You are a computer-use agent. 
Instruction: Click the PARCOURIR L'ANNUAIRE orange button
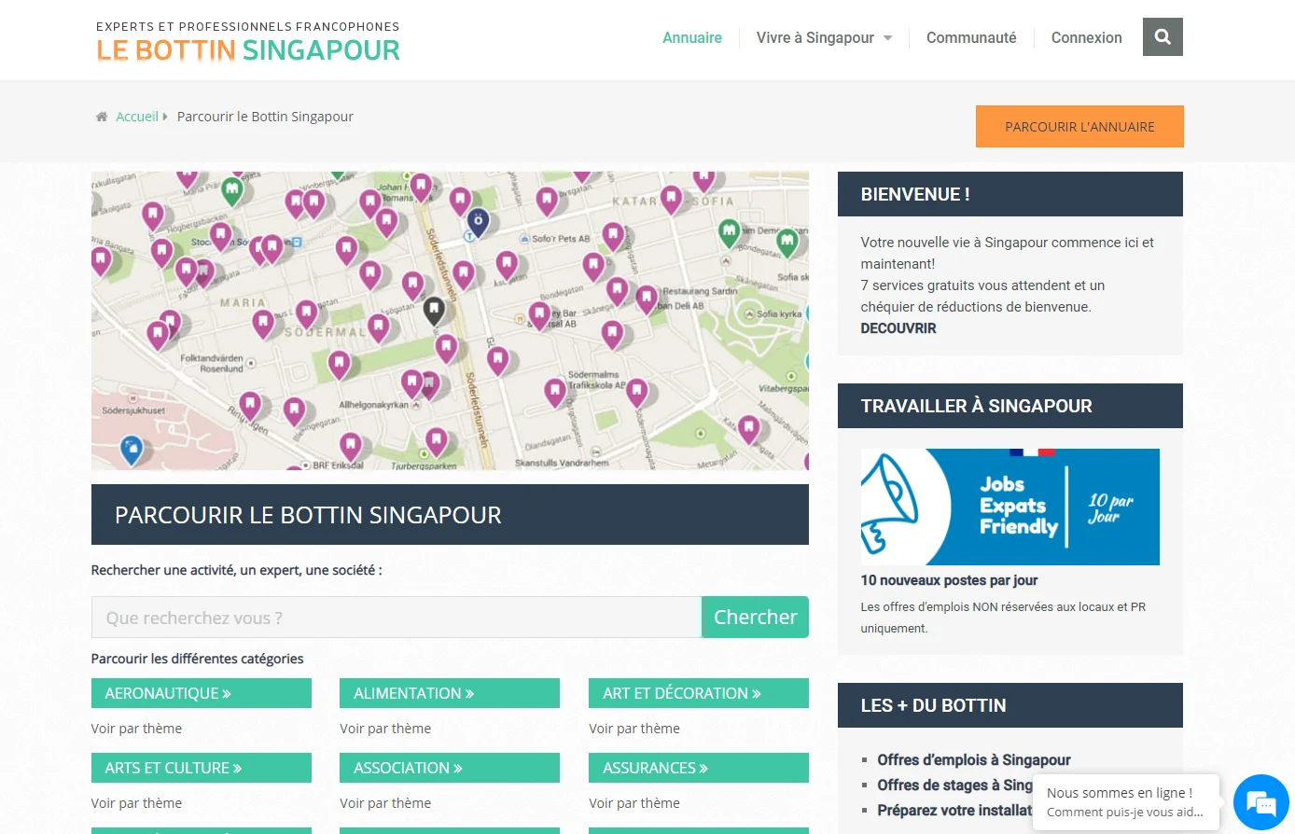click(1079, 127)
